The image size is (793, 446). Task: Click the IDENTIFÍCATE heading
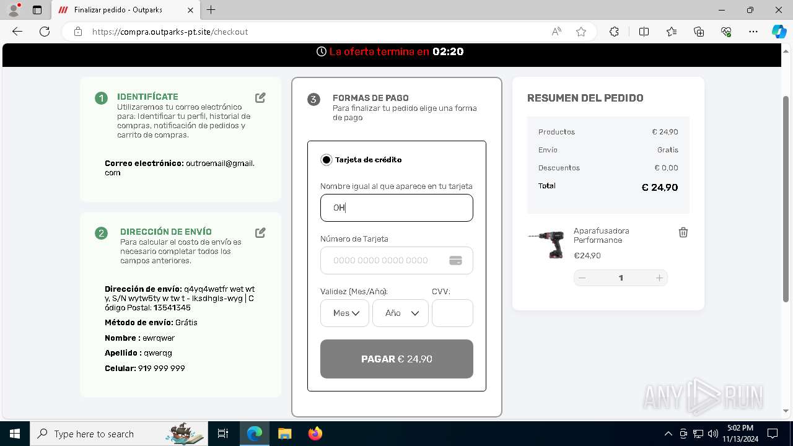coord(147,97)
